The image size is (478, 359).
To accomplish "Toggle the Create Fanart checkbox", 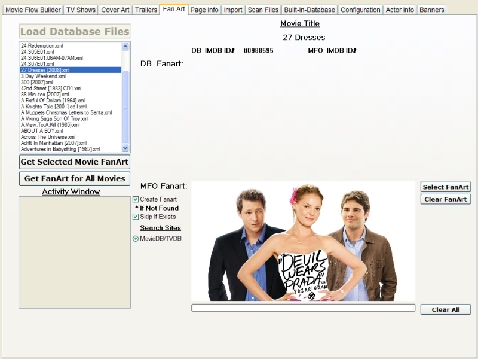I will coord(136,199).
